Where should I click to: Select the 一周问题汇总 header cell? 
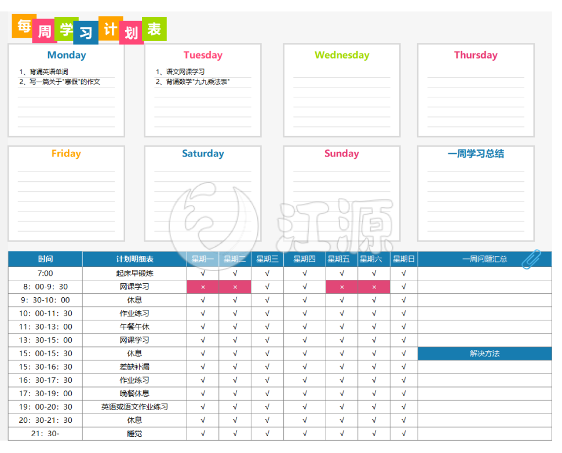point(484,259)
